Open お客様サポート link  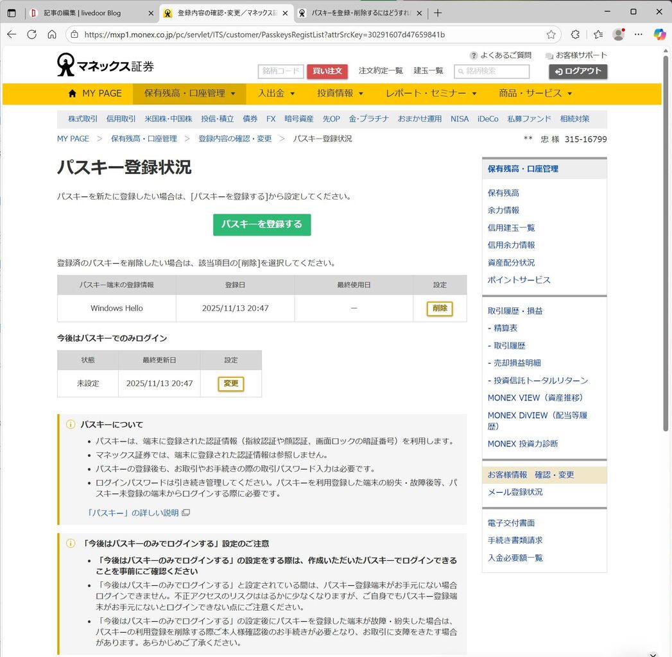point(576,55)
